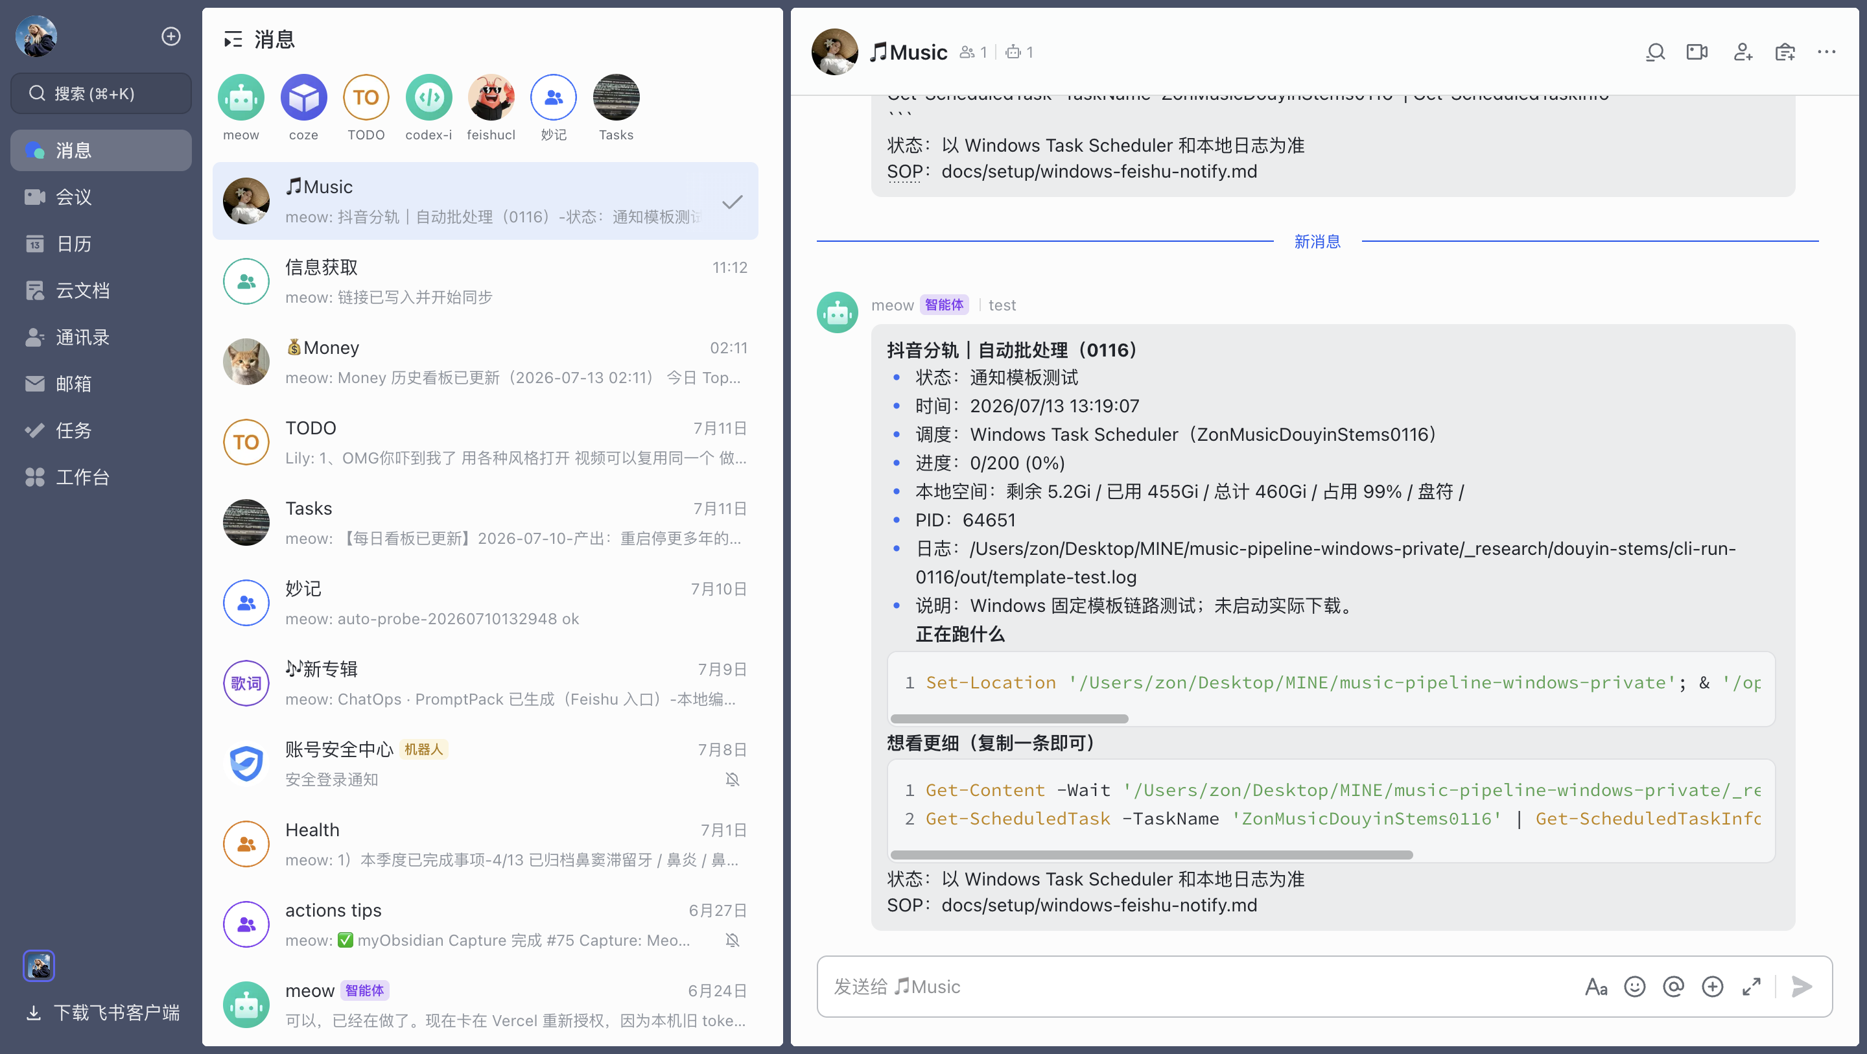The image size is (1867, 1054).
Task: Click the add-calendar icon in chat header
Action: click(1785, 53)
